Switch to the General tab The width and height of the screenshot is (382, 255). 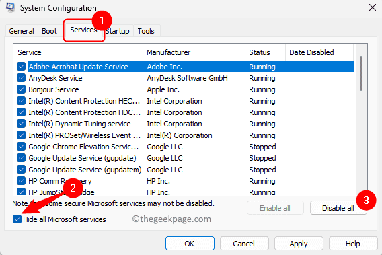coord(22,31)
